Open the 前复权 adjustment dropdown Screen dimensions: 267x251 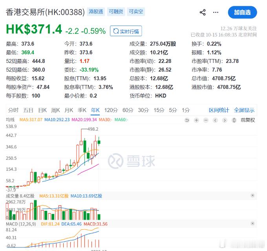click(248, 120)
